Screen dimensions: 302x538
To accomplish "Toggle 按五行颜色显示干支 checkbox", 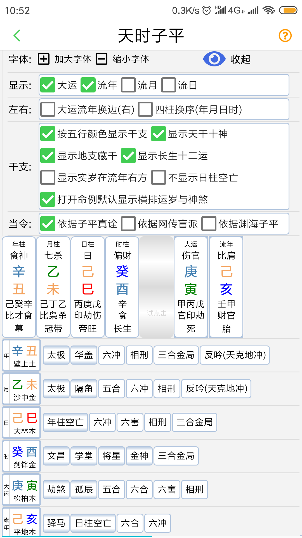I will (x=48, y=134).
